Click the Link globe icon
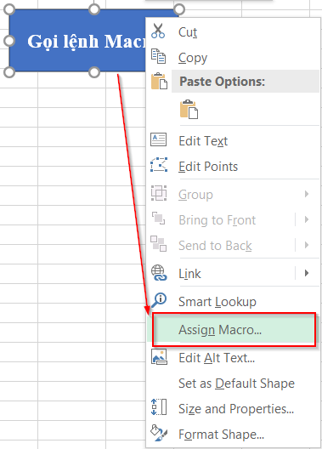 pyautogui.click(x=159, y=273)
